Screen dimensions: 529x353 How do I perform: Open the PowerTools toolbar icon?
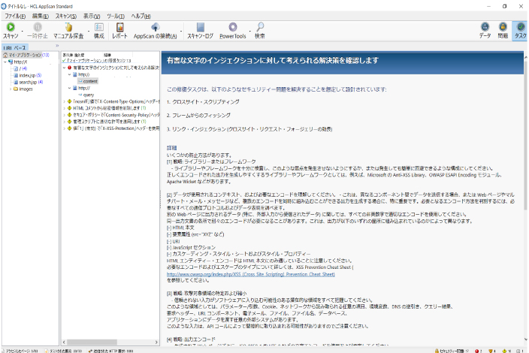233,27
